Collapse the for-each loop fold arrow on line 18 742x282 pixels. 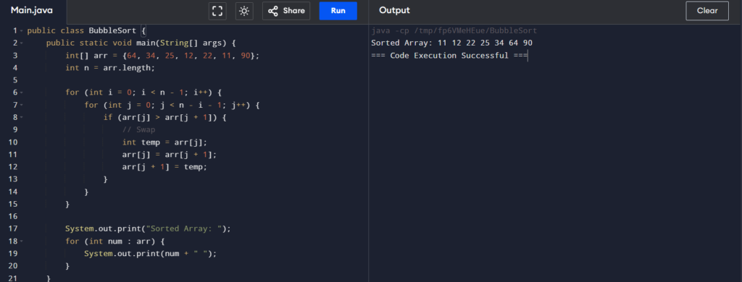click(22, 241)
